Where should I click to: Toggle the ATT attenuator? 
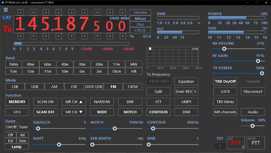click(x=158, y=102)
